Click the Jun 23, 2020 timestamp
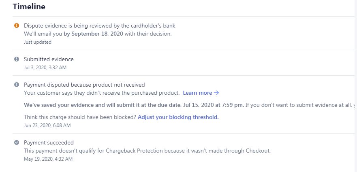 pos(47,125)
